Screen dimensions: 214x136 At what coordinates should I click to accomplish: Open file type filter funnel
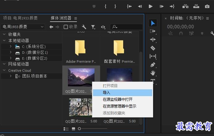click(93, 27)
